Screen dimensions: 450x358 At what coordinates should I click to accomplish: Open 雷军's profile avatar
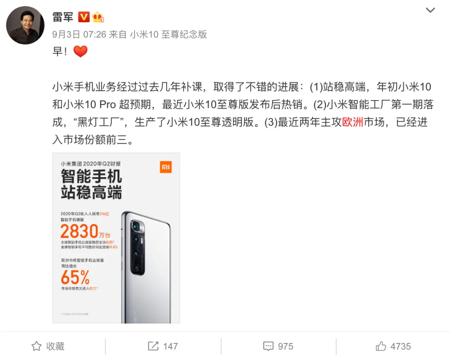[x=25, y=25]
